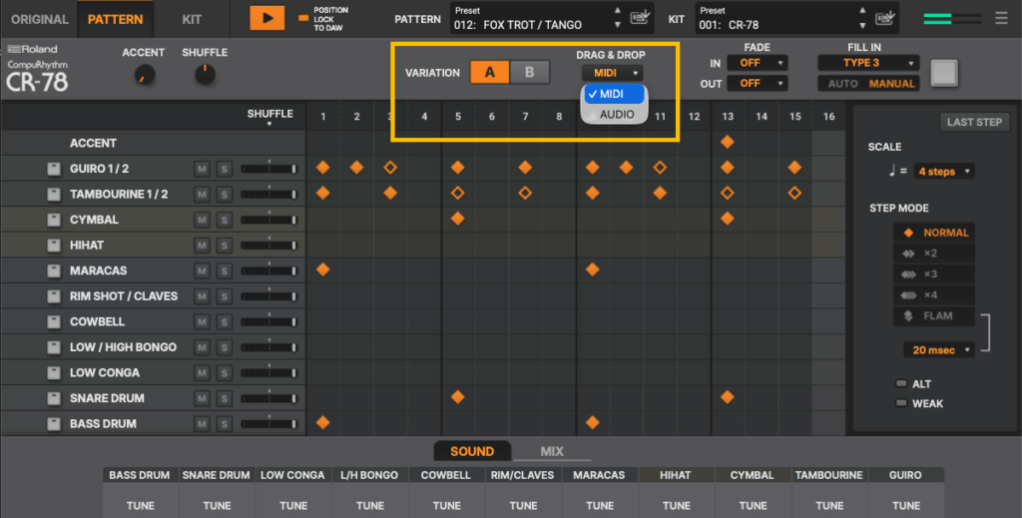Viewport: 1022px width, 518px height.
Task: Toggle Position Lock to DAW indicator
Action: tap(303, 18)
